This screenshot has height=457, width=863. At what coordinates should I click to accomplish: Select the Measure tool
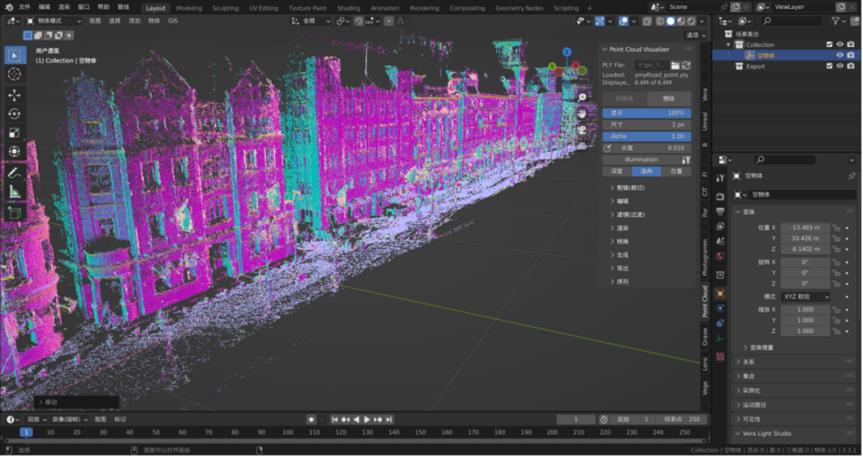click(14, 191)
